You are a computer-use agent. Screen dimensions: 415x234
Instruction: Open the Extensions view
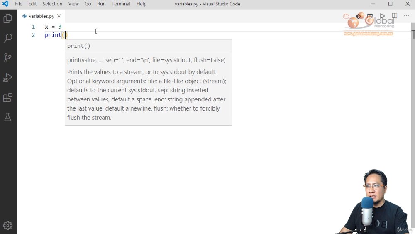(7, 97)
